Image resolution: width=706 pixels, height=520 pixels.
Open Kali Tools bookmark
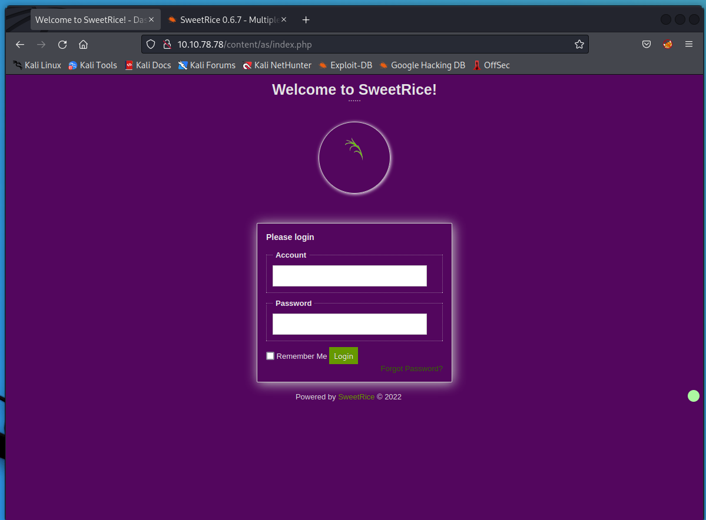click(x=92, y=65)
